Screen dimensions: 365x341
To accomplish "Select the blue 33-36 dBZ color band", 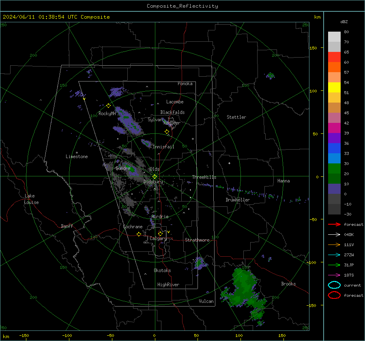I will (334, 148).
